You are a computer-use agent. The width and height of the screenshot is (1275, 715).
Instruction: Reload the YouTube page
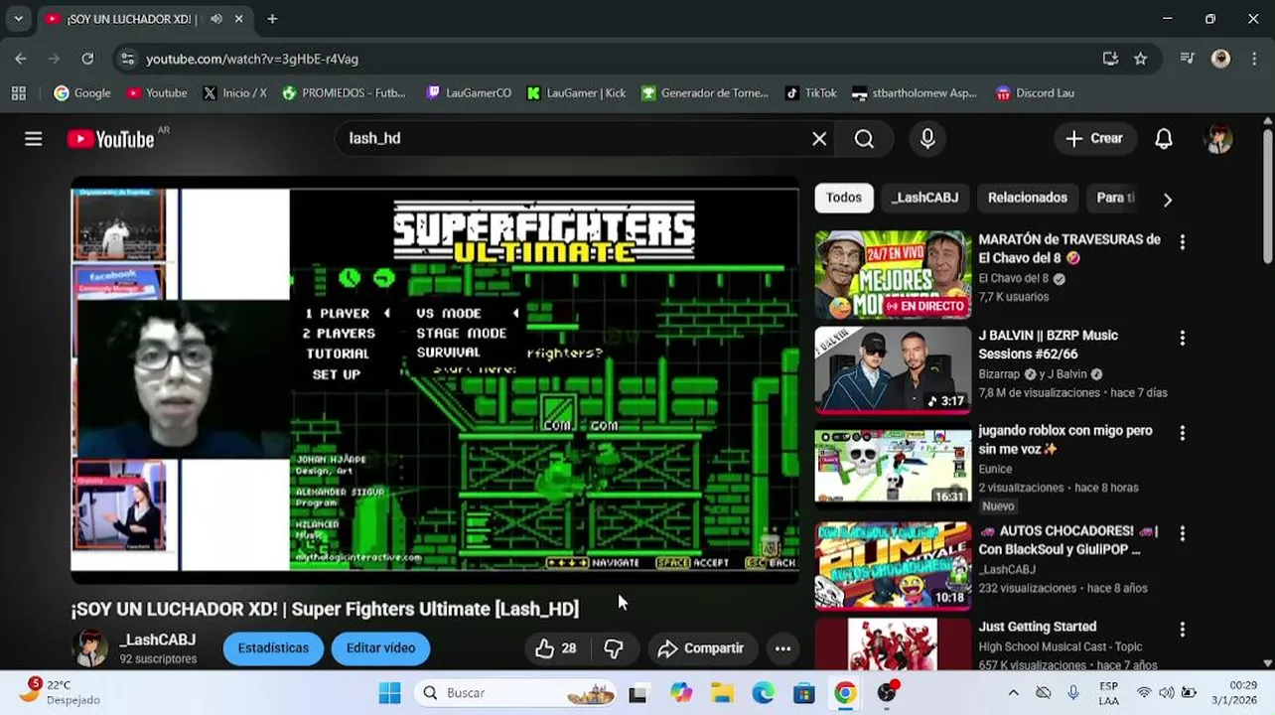[x=87, y=59]
